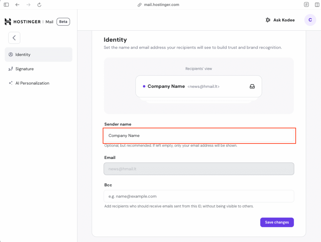Click the inbox tray icon in preview
Viewport: 321px width, 242px height.
252,87
